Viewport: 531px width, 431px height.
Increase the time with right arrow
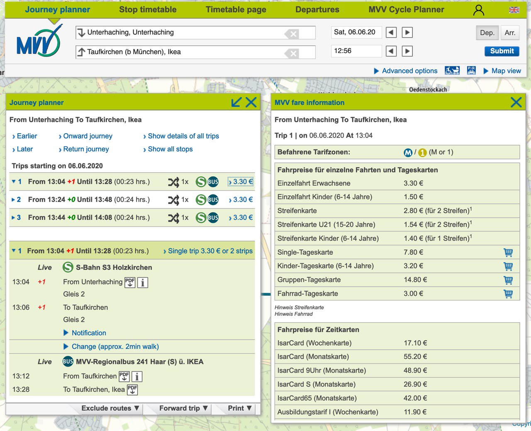point(407,51)
